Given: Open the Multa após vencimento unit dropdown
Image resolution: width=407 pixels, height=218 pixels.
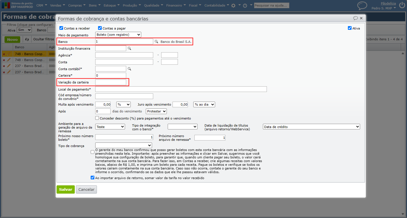Looking at the screenshot, I should (123, 104).
